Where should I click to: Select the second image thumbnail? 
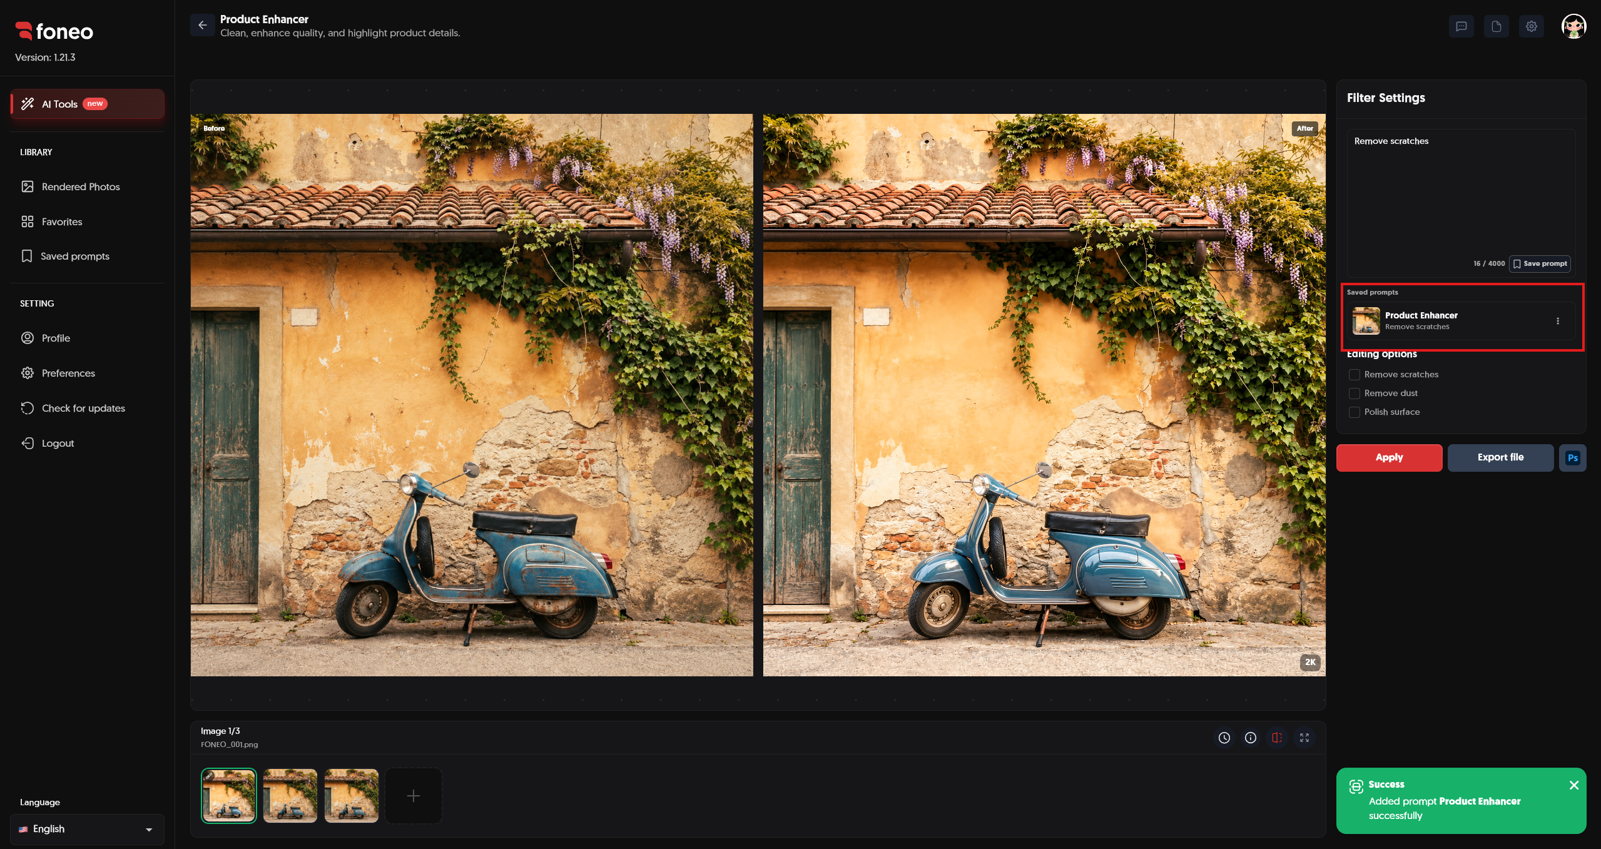(x=290, y=795)
